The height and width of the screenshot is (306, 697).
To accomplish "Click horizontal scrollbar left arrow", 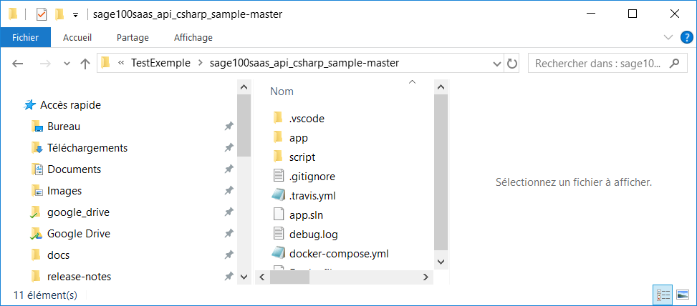I will [262, 277].
